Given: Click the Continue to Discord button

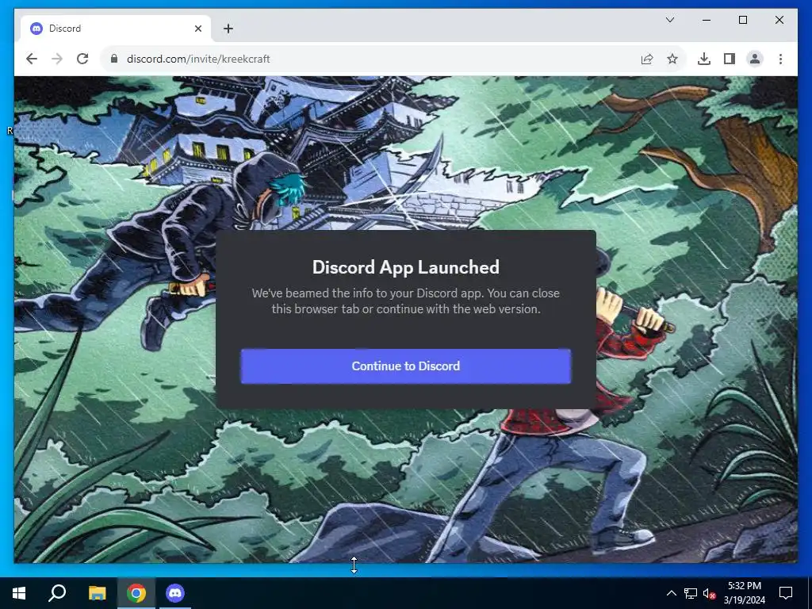Looking at the screenshot, I should [x=405, y=366].
